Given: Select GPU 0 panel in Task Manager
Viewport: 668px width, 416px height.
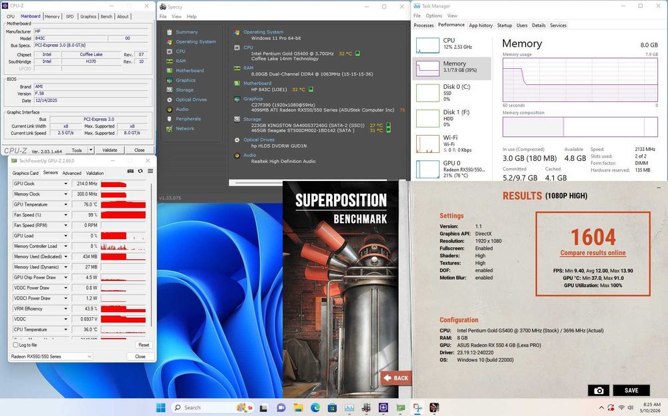Looking at the screenshot, I should (452, 169).
